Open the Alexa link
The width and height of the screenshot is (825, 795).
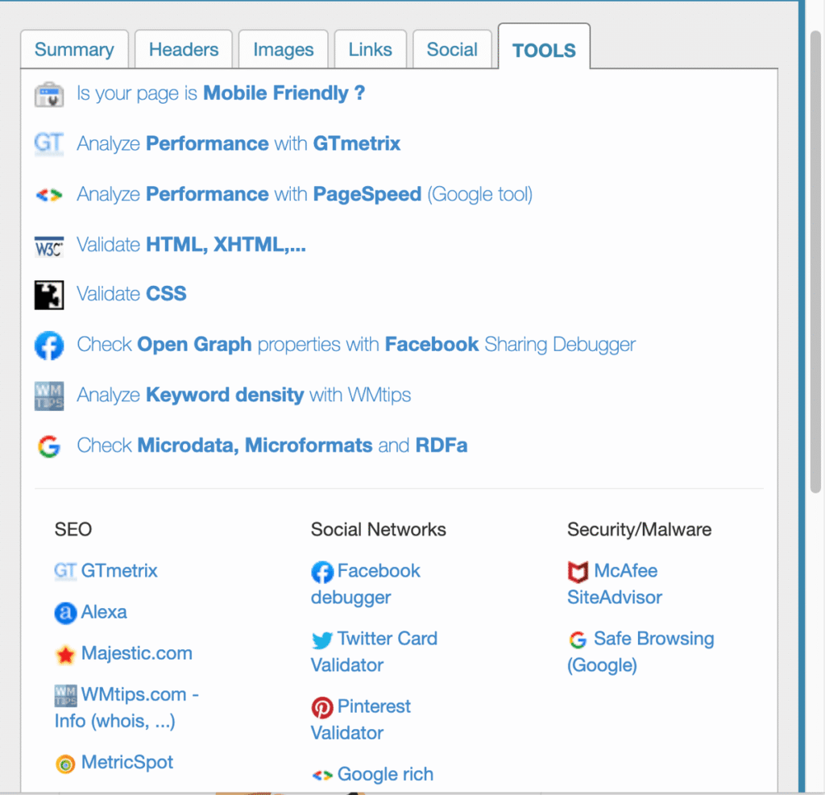pyautogui.click(x=104, y=612)
